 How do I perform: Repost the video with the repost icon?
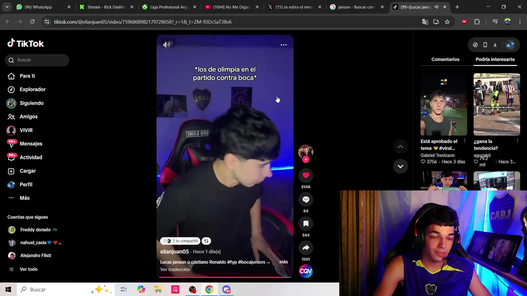[x=206, y=241]
